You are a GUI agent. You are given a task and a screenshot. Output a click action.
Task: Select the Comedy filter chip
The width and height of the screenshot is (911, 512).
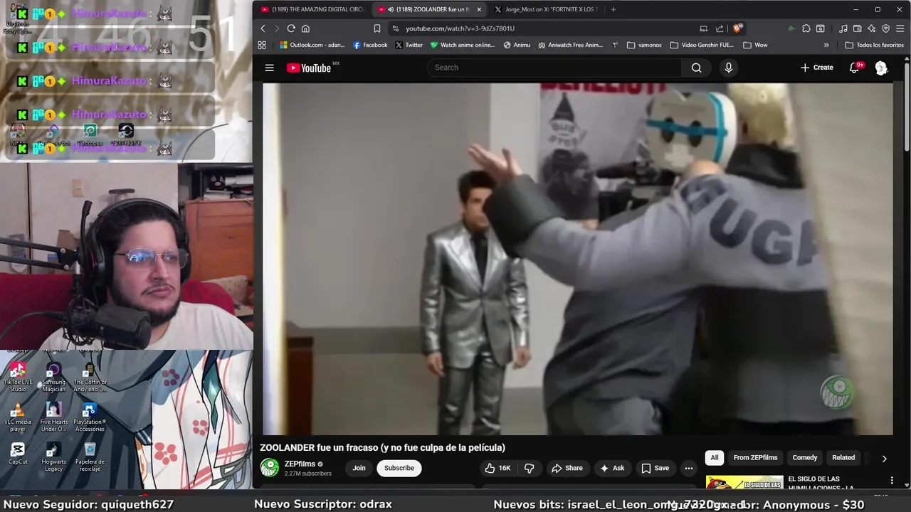[805, 458]
